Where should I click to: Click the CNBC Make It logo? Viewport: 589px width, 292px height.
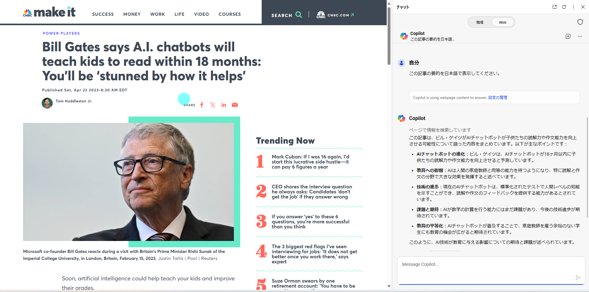coord(49,12)
